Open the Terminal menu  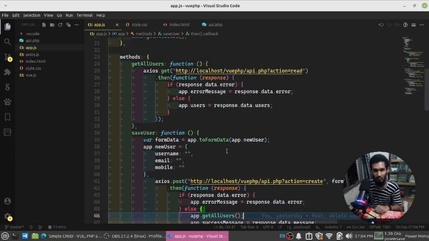(x=84, y=15)
